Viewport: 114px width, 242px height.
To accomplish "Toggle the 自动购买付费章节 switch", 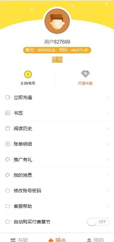I will point(98,222).
